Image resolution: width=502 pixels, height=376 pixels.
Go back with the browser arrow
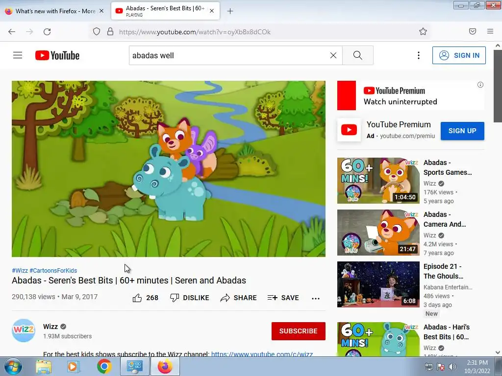pos(12,32)
